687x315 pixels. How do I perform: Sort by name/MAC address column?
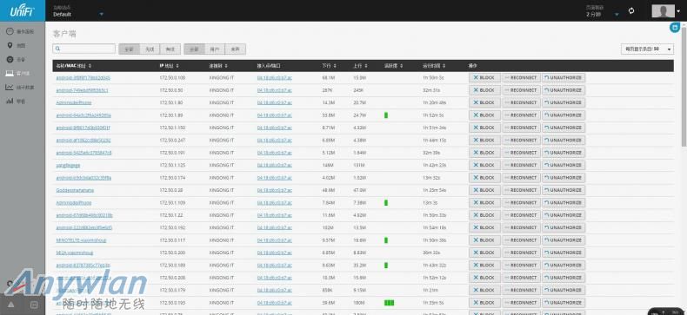click(74, 66)
